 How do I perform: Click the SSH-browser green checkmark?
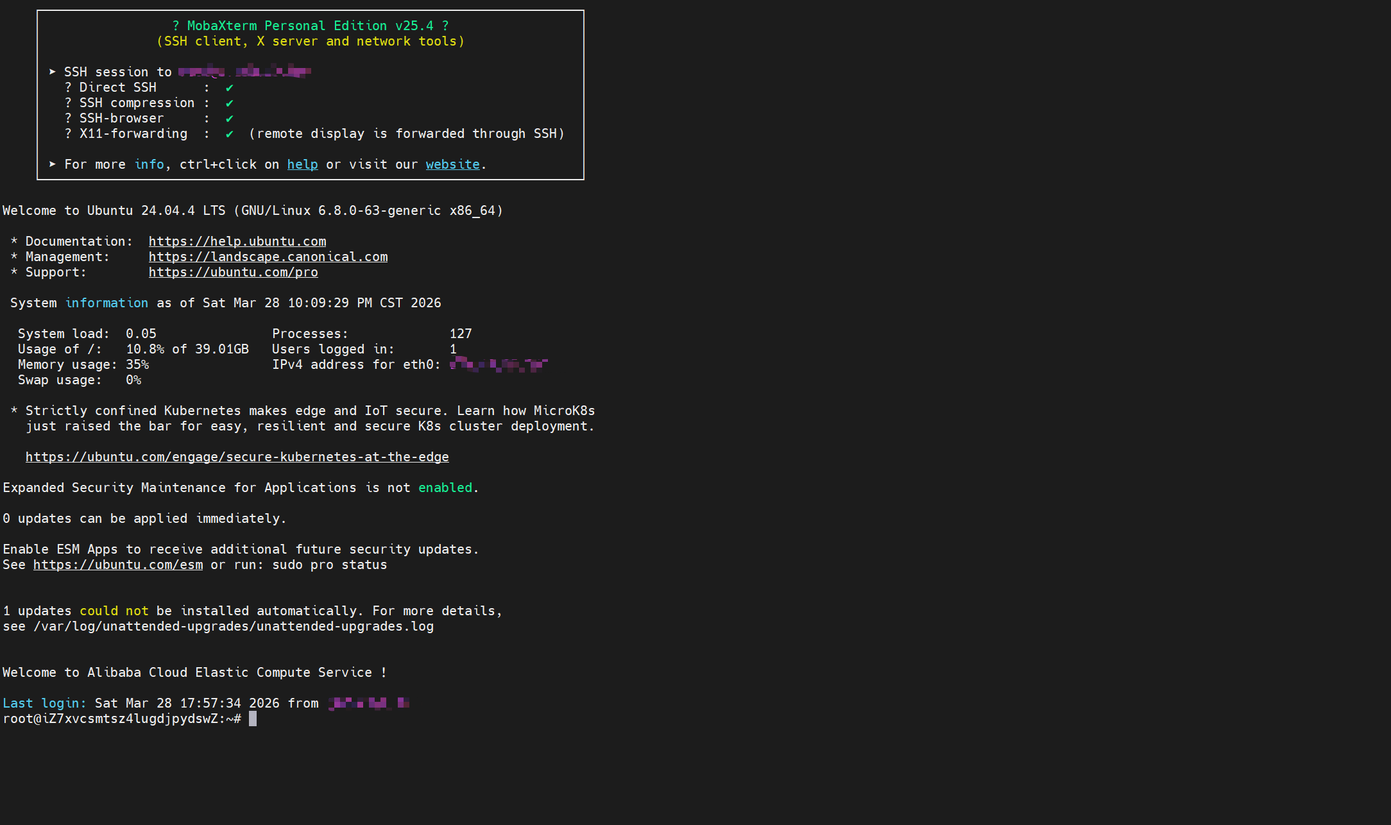coord(229,119)
